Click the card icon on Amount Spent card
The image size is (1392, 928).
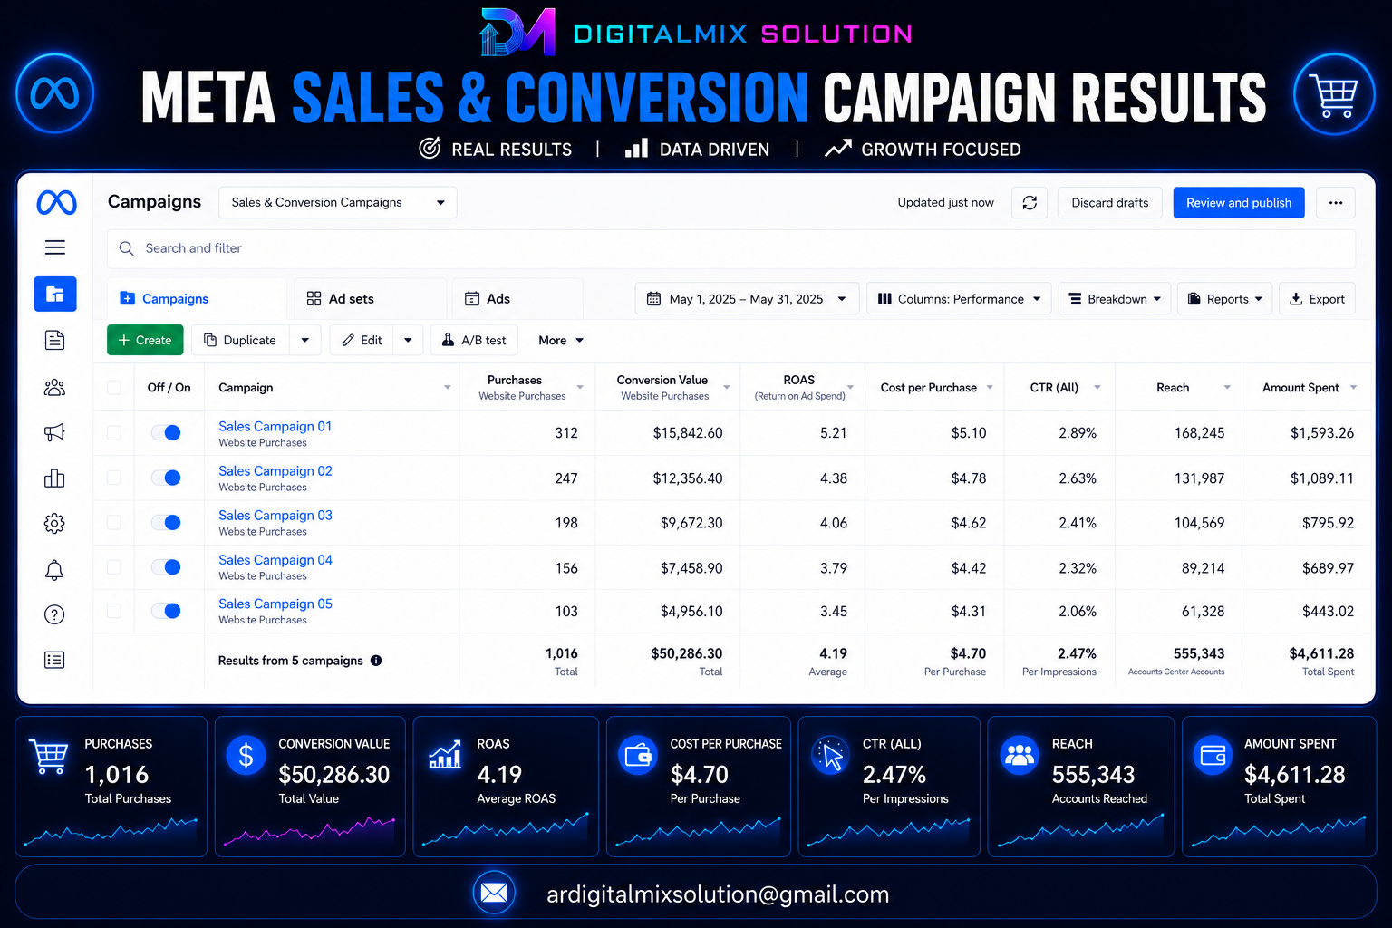pyautogui.click(x=1213, y=755)
